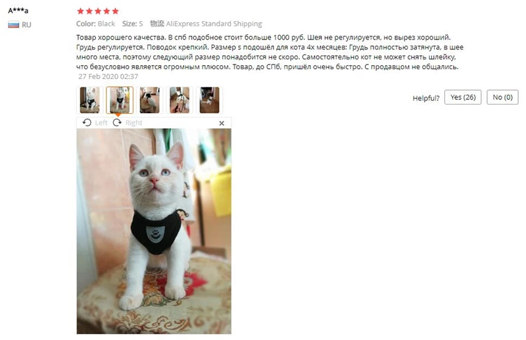This screenshot has height=340, width=526.
Task: Click the AliExpress Standard Shipping text
Action: (214, 24)
